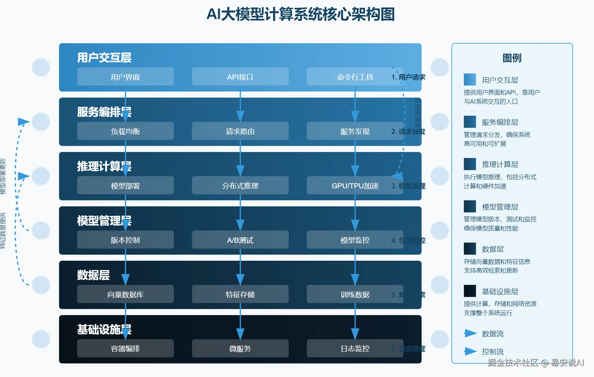594x377 pixels.
Task: Click the 数据层 legend color swatch
Action: (470, 249)
